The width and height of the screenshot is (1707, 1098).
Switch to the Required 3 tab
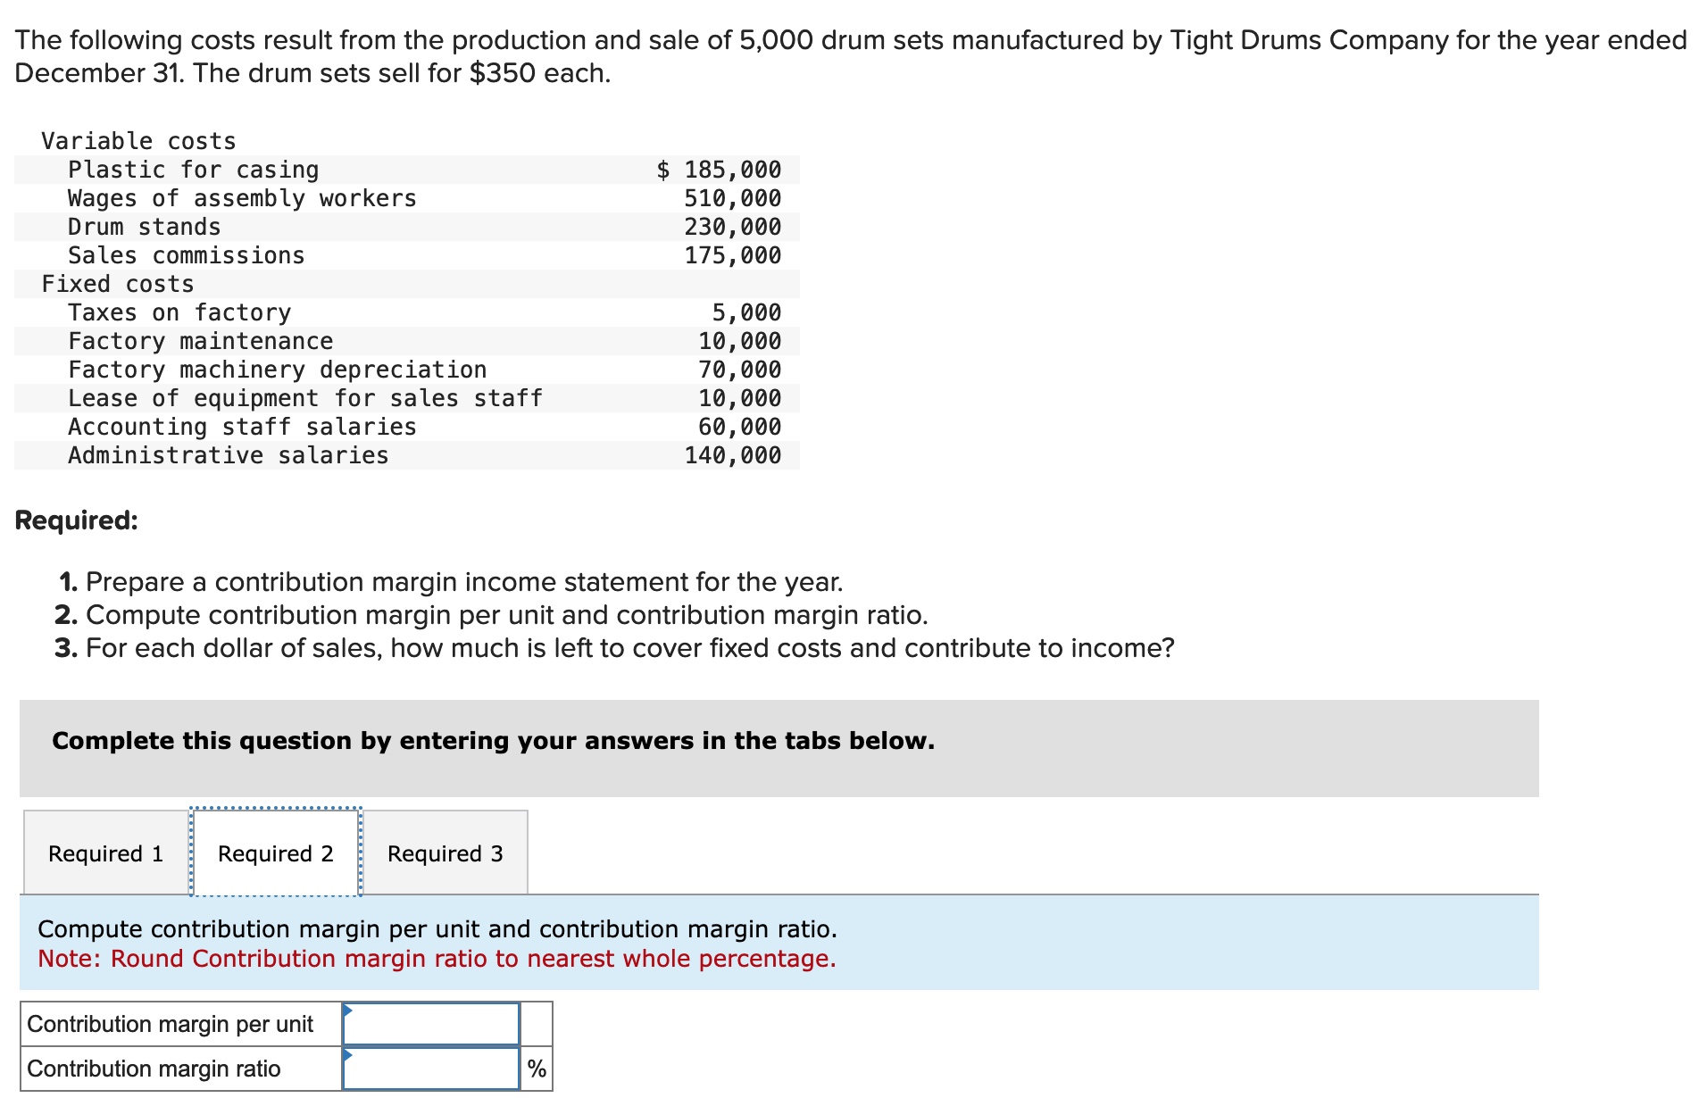(x=445, y=853)
